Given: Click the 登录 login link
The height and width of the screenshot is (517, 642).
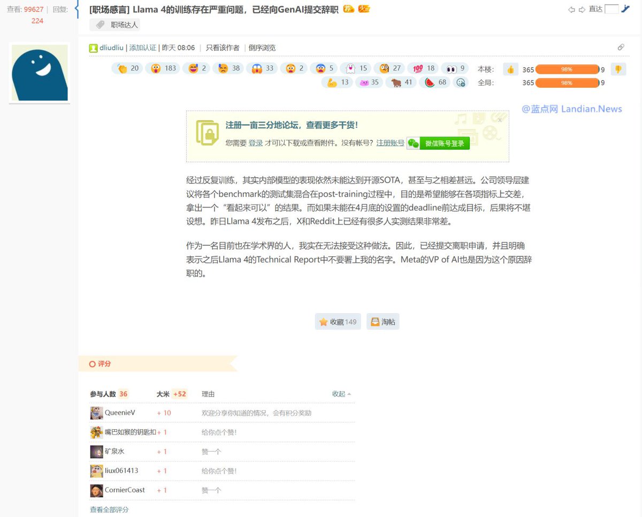Looking at the screenshot, I should (x=256, y=143).
